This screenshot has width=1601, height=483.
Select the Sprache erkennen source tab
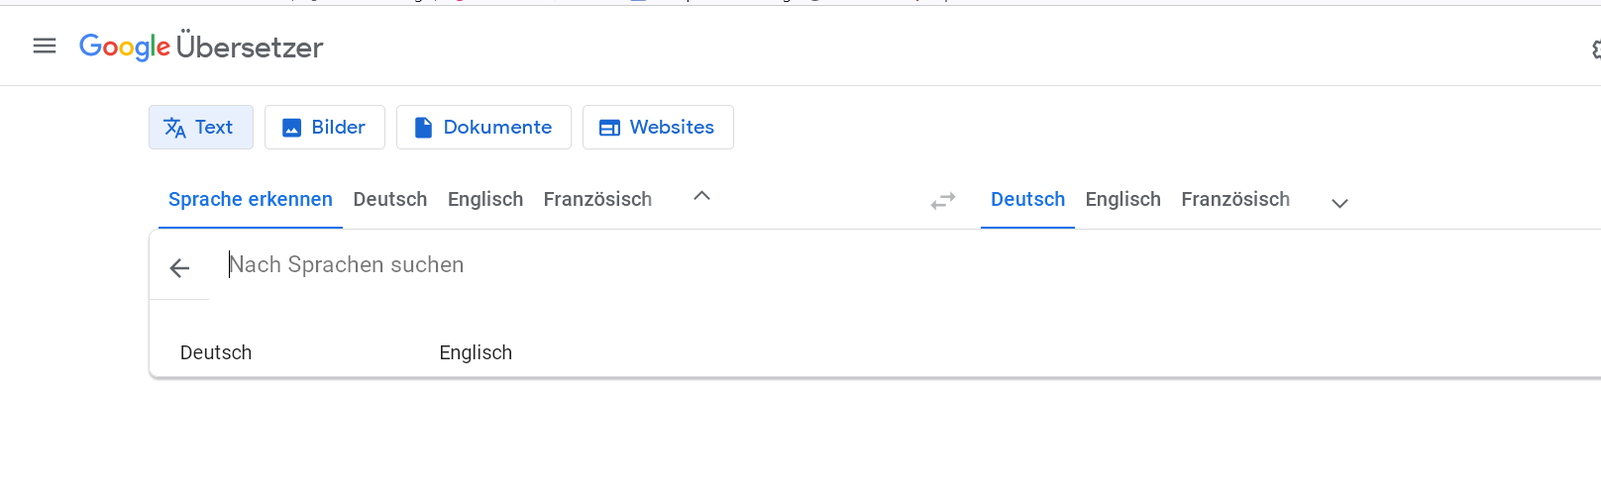pyautogui.click(x=251, y=200)
